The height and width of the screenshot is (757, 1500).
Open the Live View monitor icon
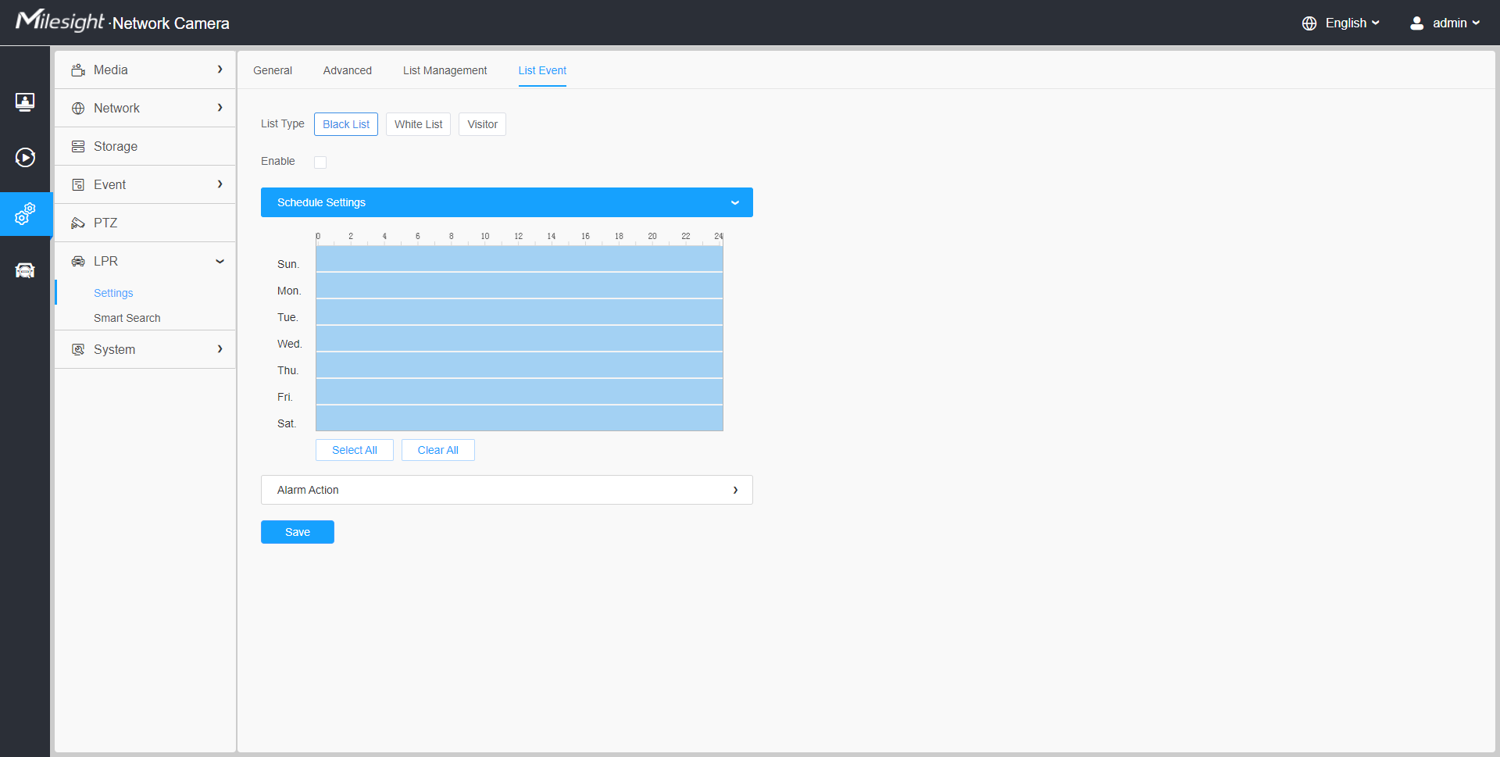click(25, 102)
